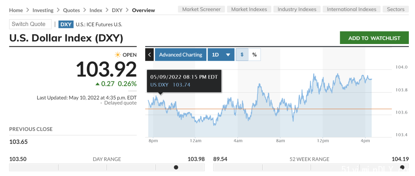Viewport: 415px width, 176px height.
Task: Open the 1D time range dropdown
Action: pos(221,55)
